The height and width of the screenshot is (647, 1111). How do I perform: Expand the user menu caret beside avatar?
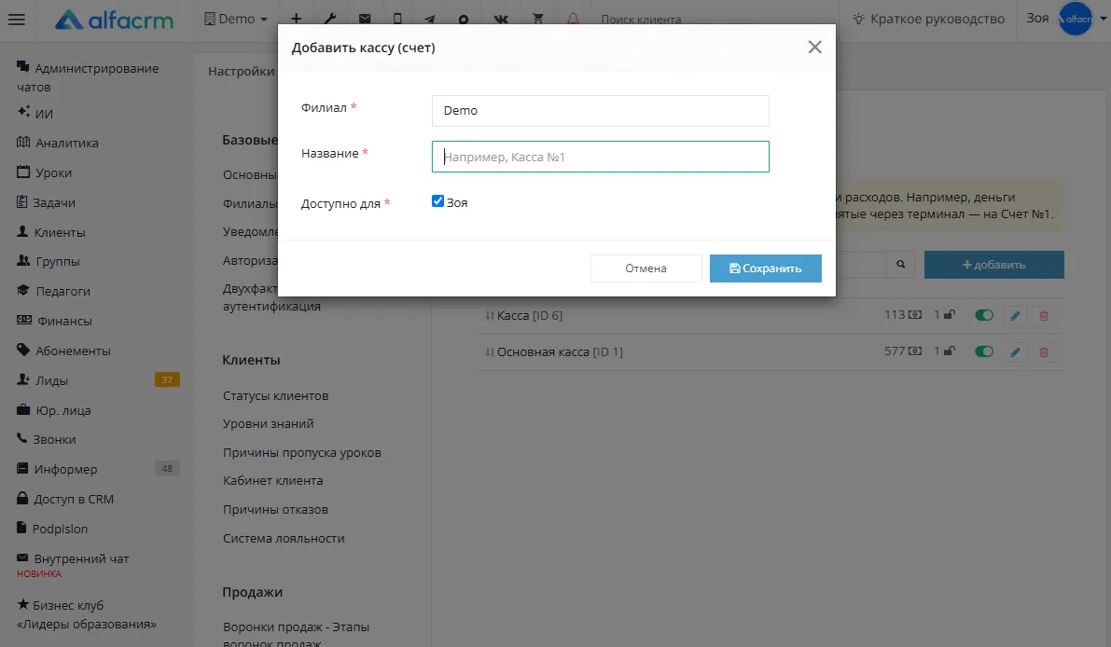tap(1104, 20)
